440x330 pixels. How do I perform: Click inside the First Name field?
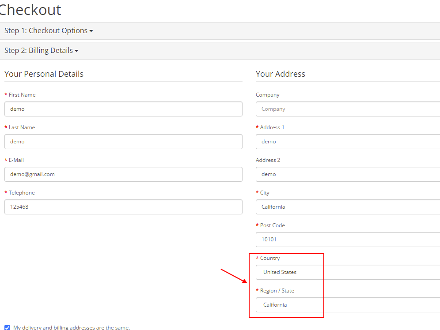123,109
